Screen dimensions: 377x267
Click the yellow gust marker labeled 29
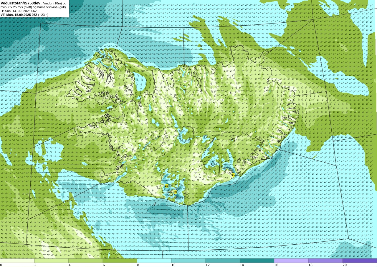point(175,192)
